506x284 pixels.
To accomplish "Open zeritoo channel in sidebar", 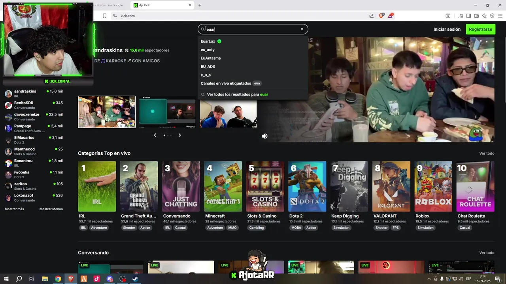I will (x=34, y=186).
